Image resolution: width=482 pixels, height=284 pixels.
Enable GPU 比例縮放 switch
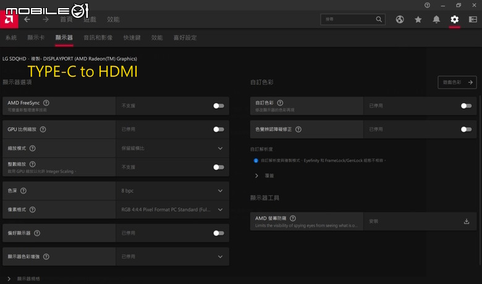coord(219,129)
